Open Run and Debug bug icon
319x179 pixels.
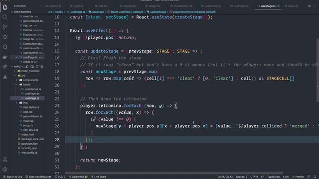pos(5,37)
